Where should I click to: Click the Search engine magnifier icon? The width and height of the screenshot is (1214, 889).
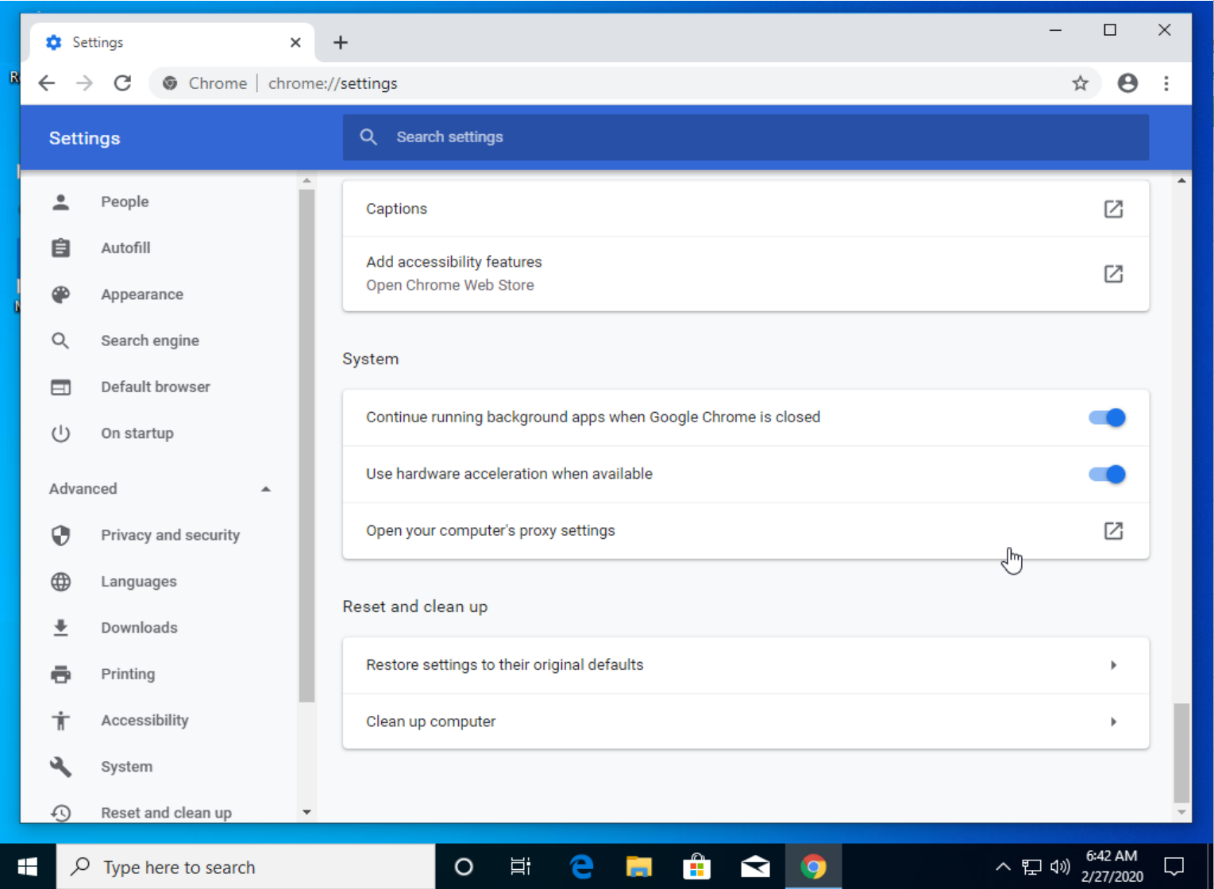pyautogui.click(x=60, y=341)
